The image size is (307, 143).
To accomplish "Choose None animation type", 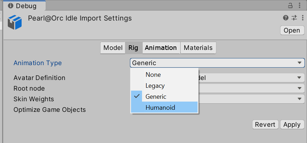I will click(x=164, y=75).
